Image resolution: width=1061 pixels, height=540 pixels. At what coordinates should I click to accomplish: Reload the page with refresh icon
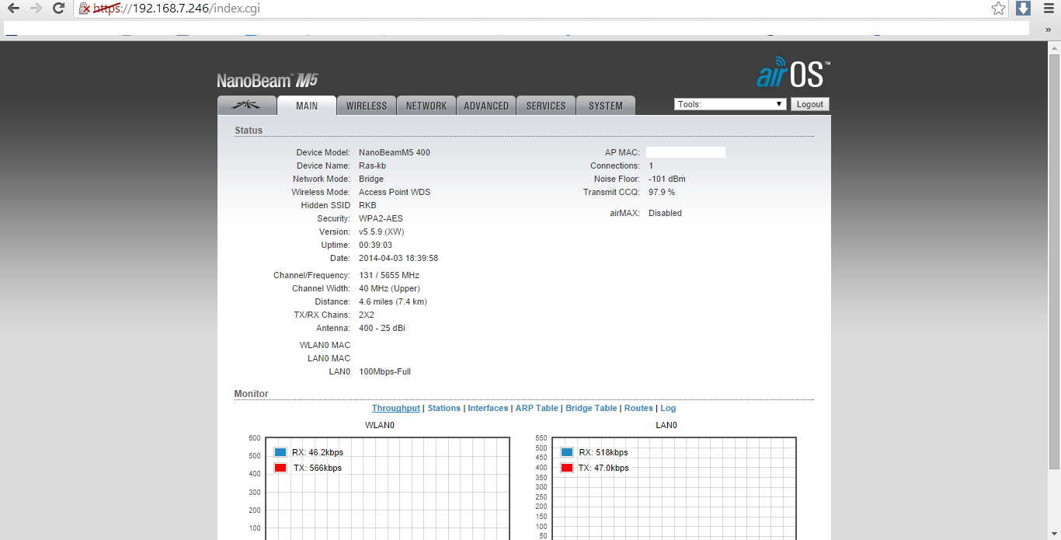[58, 9]
